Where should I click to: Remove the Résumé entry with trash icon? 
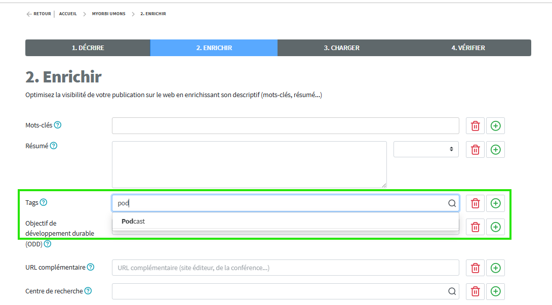[x=475, y=149]
